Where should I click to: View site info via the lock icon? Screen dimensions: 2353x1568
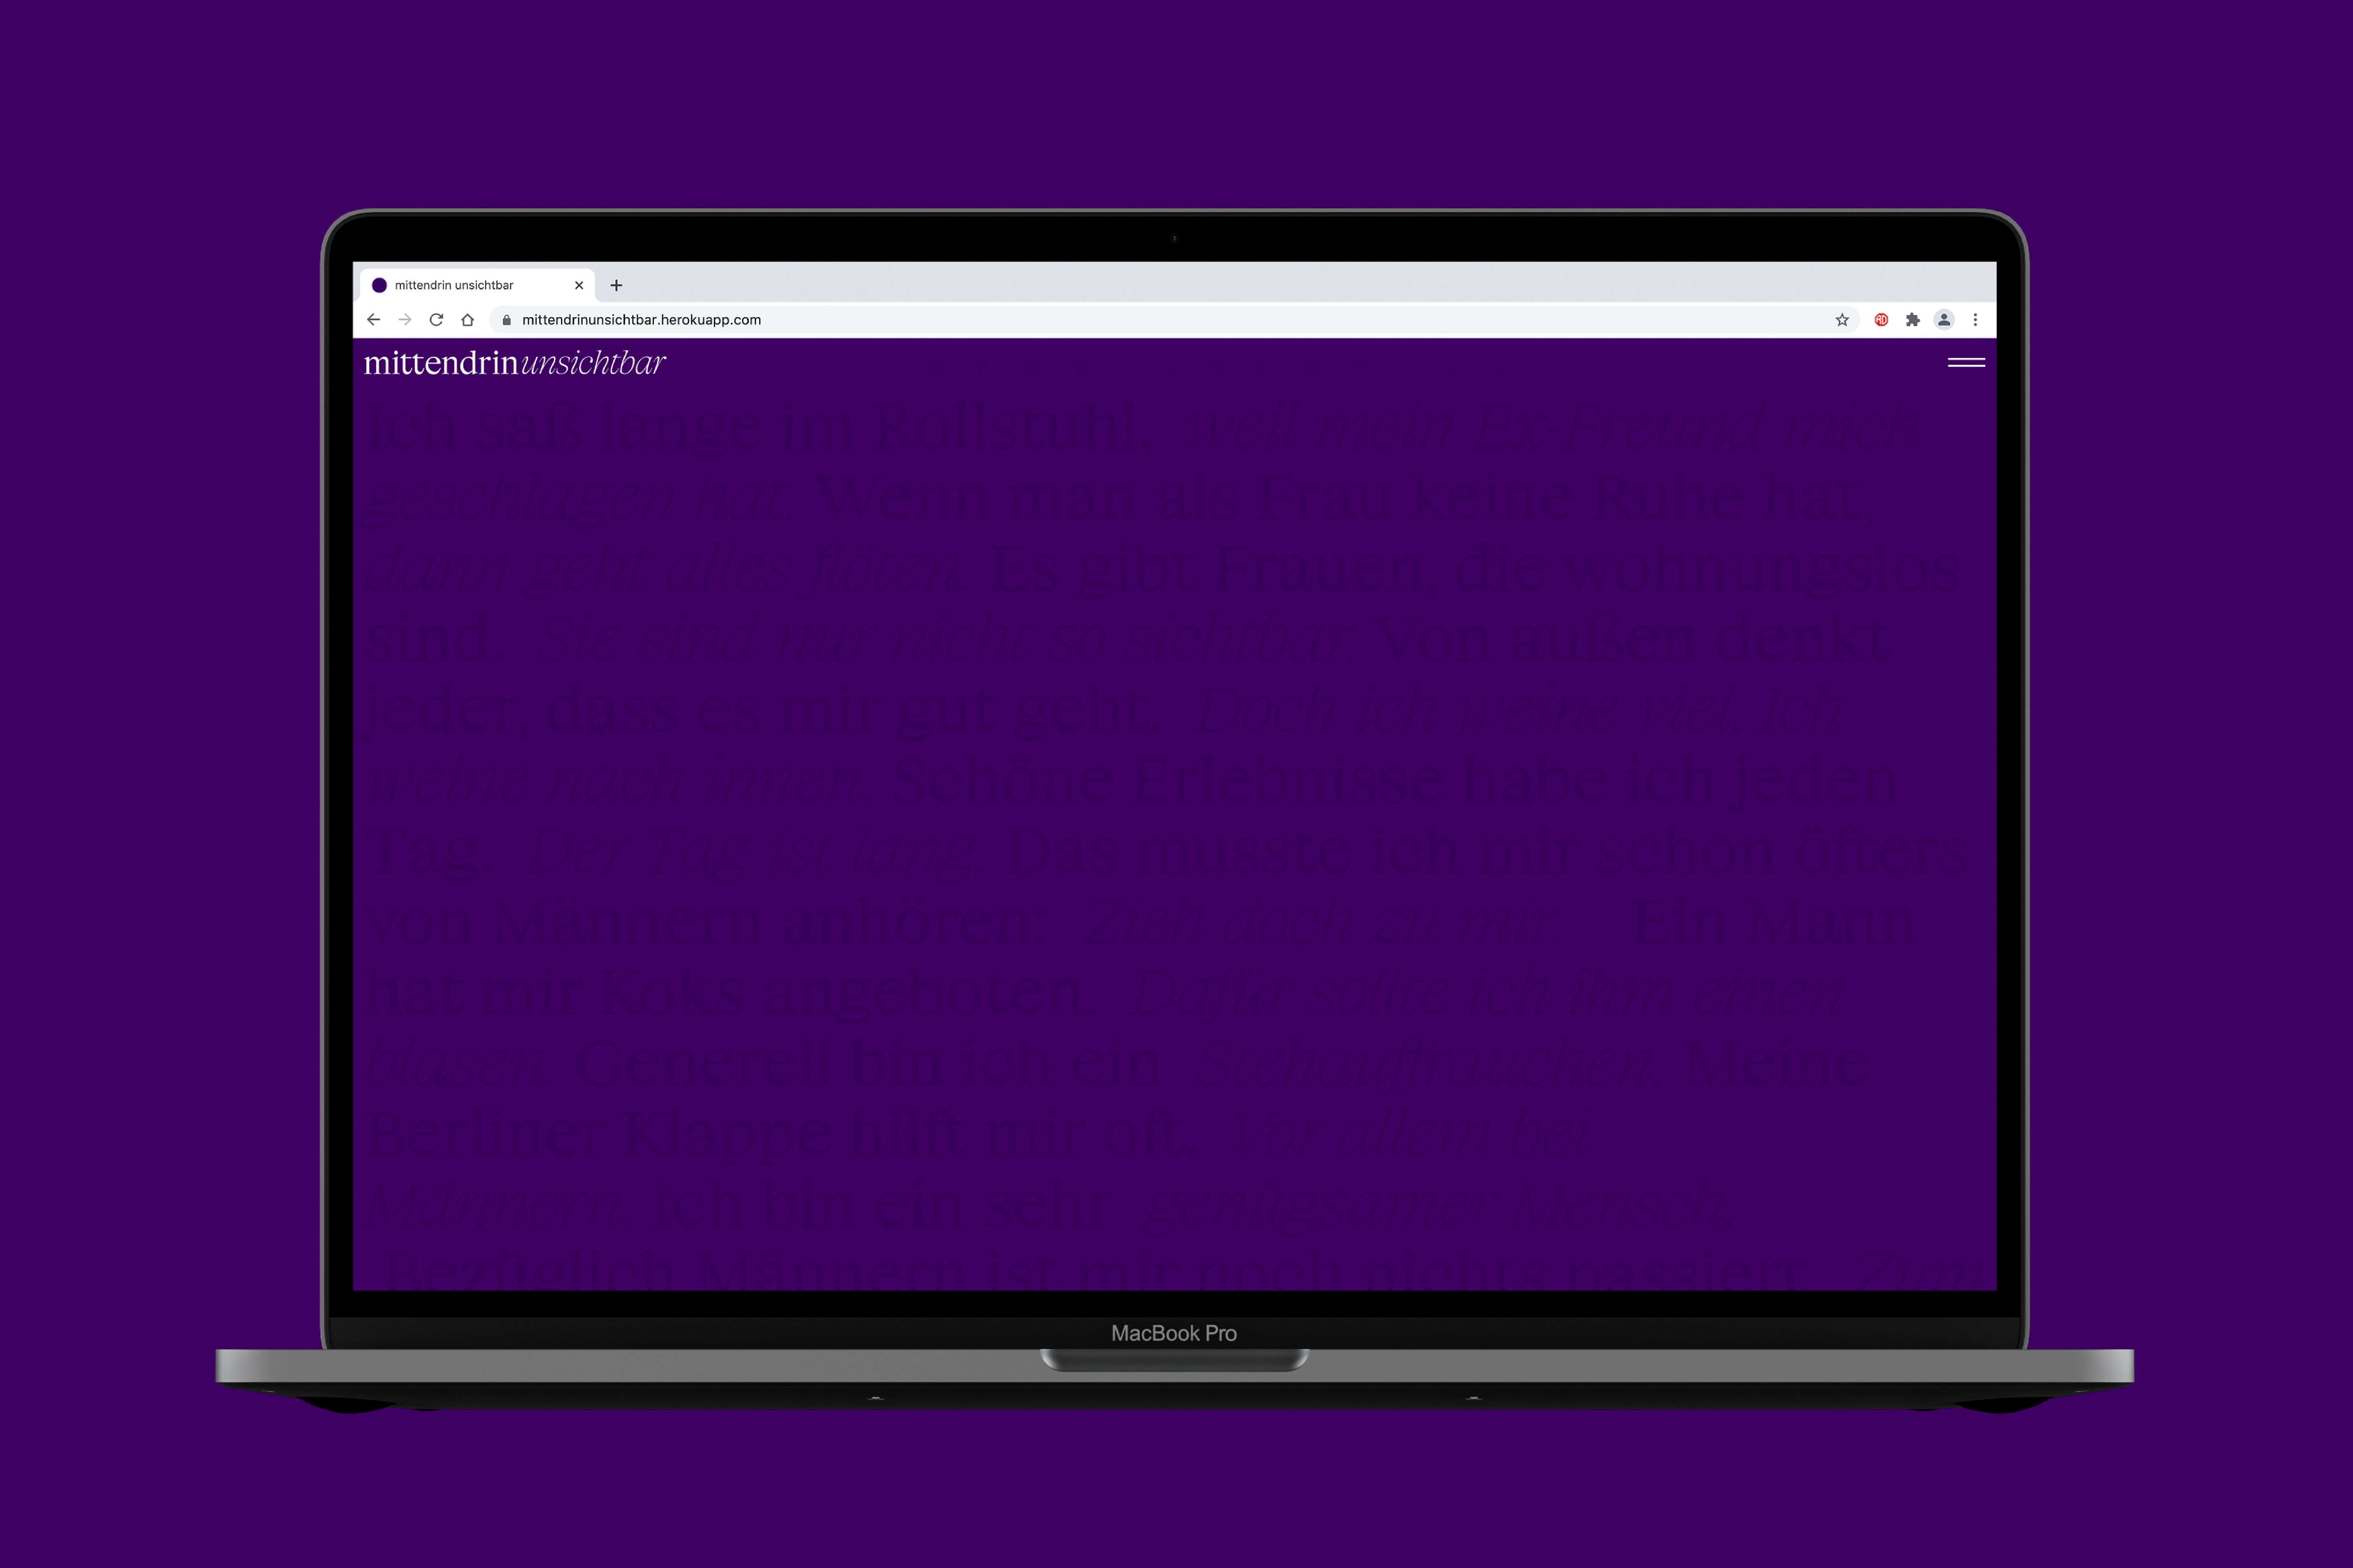507,320
